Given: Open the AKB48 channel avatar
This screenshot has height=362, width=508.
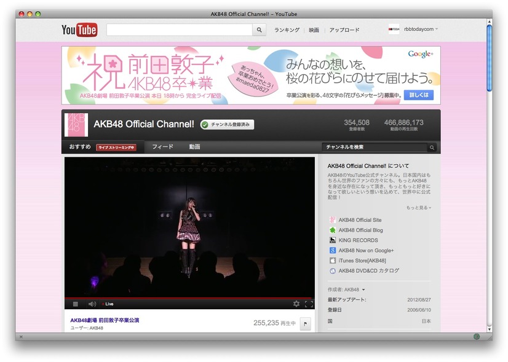Looking at the screenshot, I should point(76,125).
